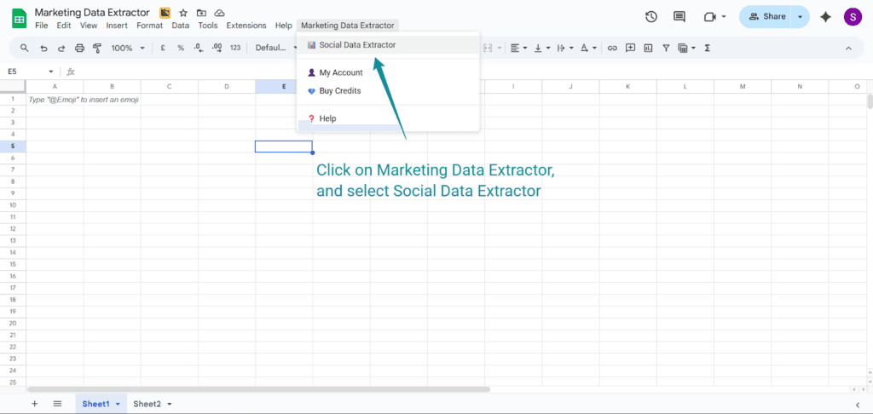This screenshot has width=873, height=414.
Task: Click the undo icon in toolbar
Action: point(43,49)
